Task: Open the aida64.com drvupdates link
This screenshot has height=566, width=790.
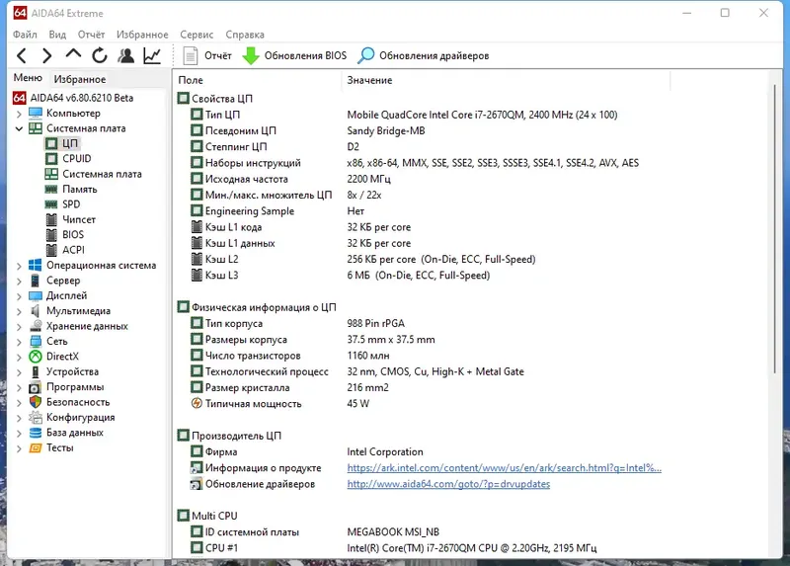Action: tap(448, 484)
